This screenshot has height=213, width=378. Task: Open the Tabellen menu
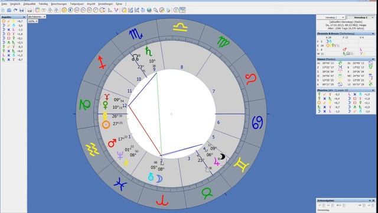(x=43, y=4)
